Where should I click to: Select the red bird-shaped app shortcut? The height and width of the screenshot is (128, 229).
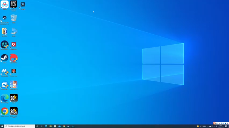(14, 59)
